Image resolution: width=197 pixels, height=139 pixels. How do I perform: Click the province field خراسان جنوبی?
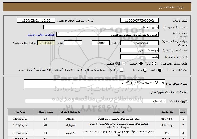(x=139, y=50)
